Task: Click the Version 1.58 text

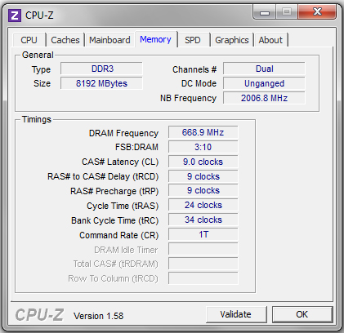Action: coord(98,316)
